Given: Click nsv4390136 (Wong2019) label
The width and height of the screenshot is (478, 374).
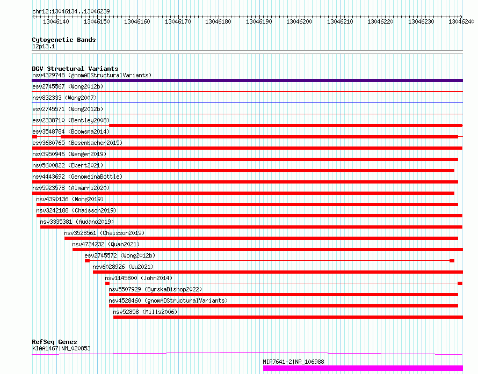Looking at the screenshot, I should pos(70,199).
